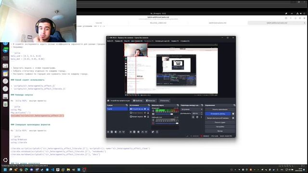Add a new scene in OBS scenes panel
Screen dimensions: 308x173
click(x=108, y=132)
